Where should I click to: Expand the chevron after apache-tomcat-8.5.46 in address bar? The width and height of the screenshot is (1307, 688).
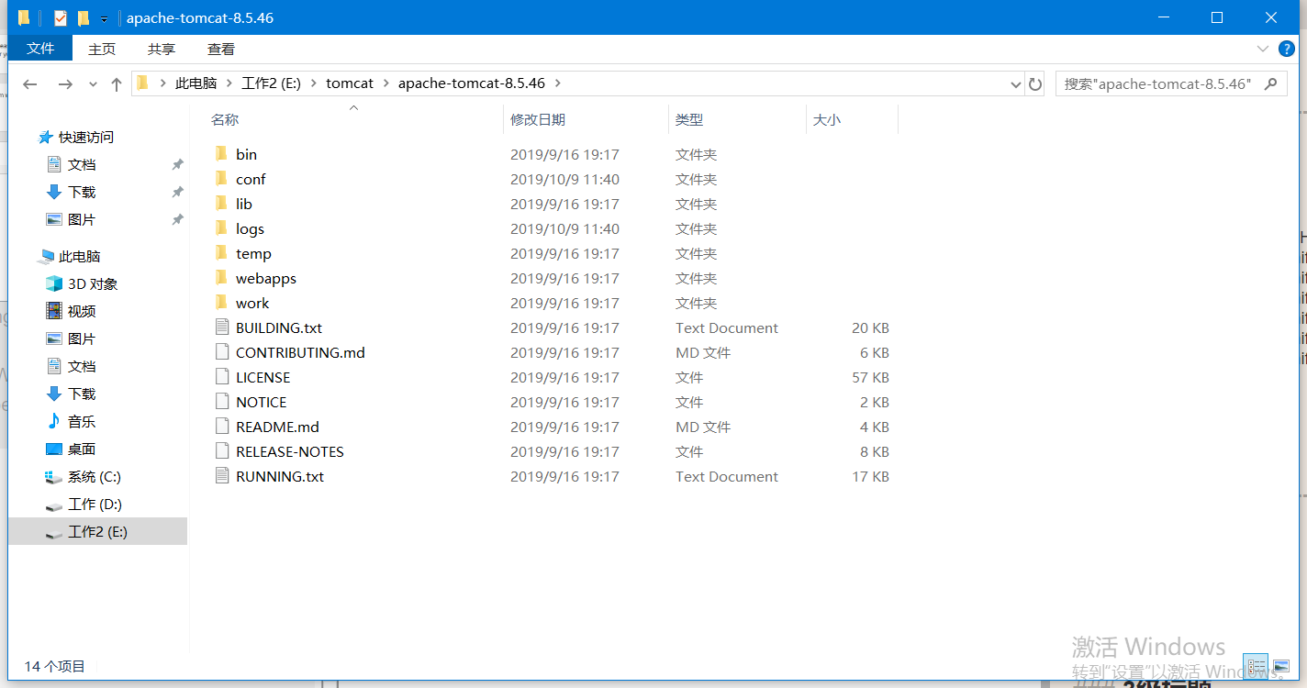(x=557, y=83)
